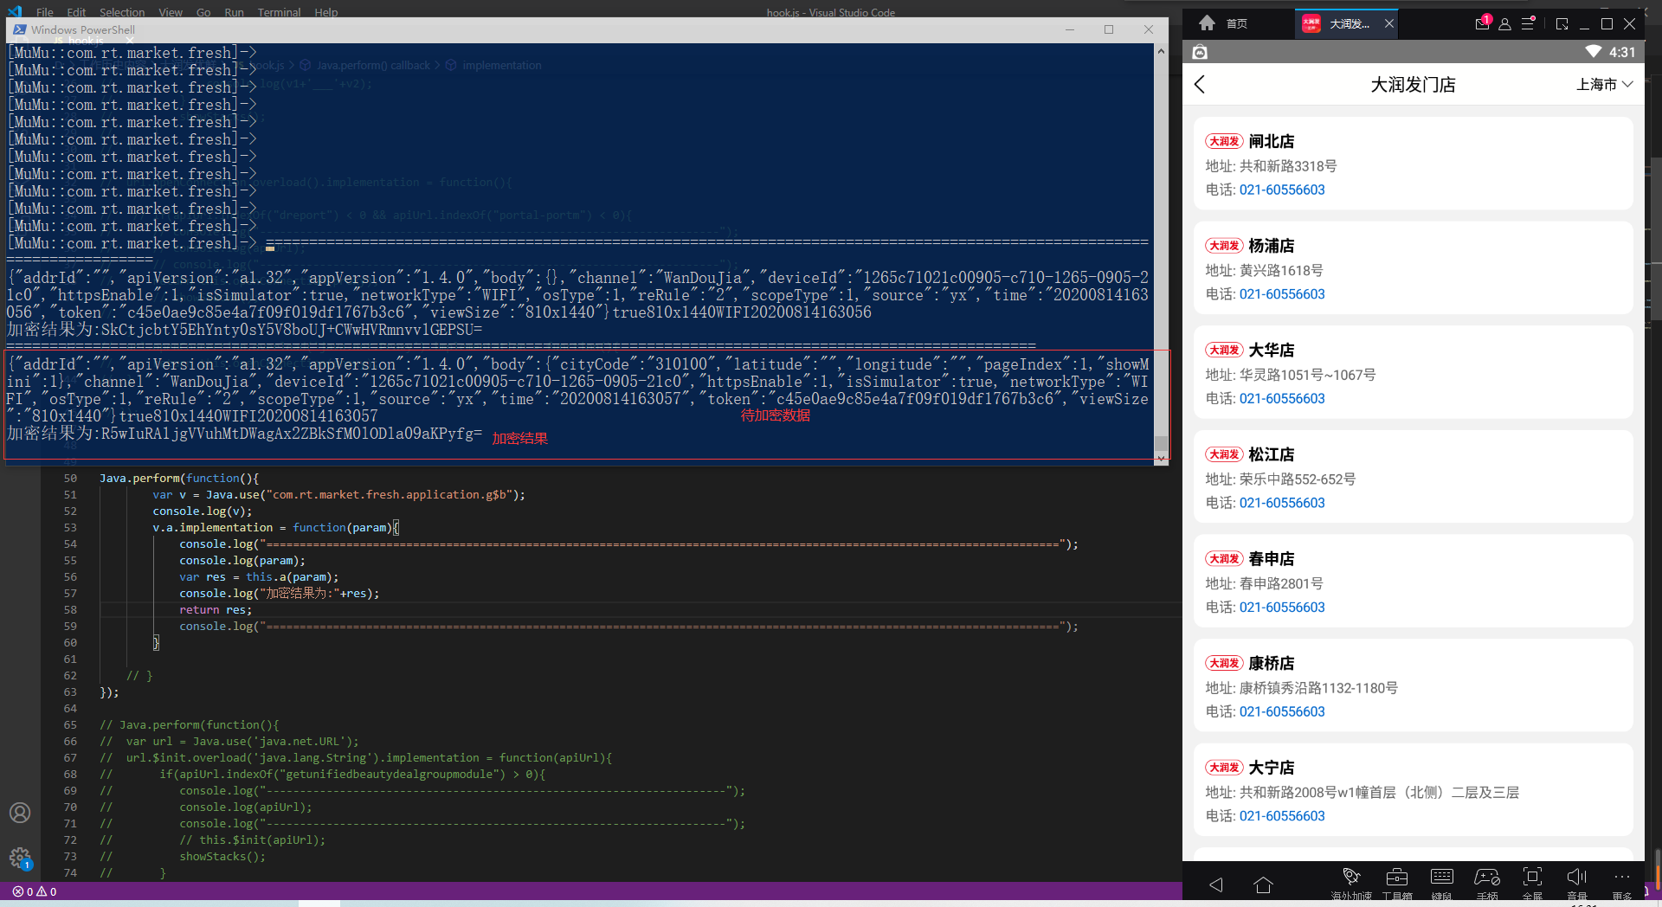Click address 荣乐中路552-652号
The height and width of the screenshot is (907, 1662).
(x=1298, y=479)
